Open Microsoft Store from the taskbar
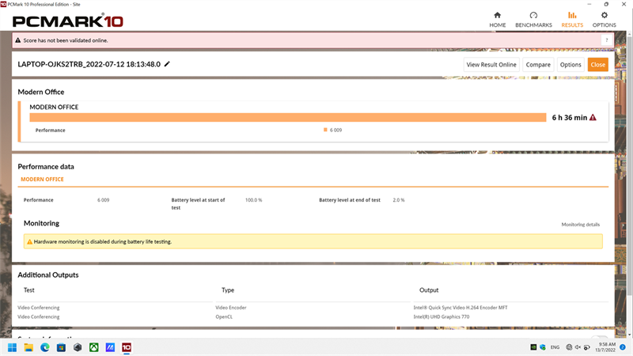633x356 pixels. [61, 347]
